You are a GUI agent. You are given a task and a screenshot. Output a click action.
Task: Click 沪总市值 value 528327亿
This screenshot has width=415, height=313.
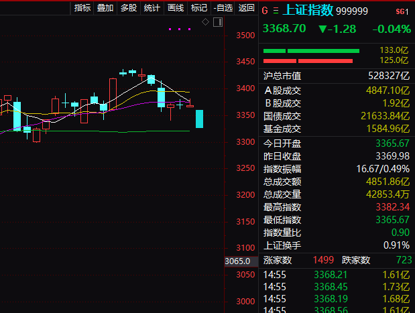[x=389, y=76]
